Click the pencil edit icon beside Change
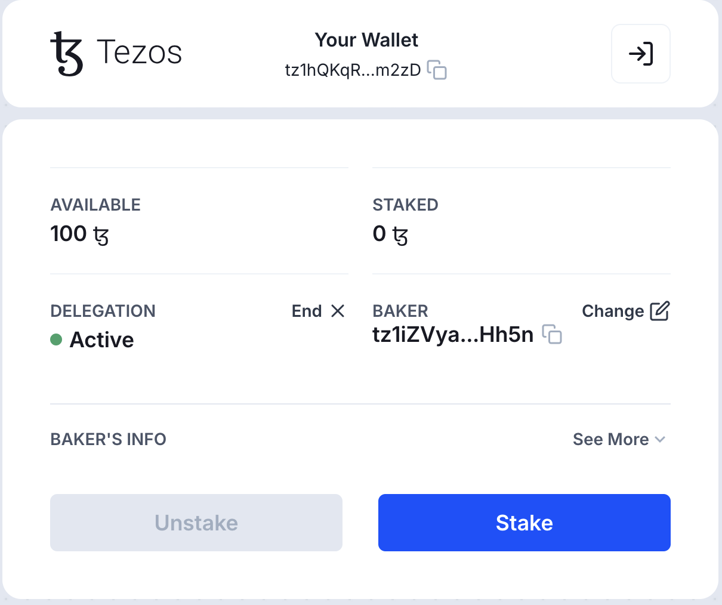The height and width of the screenshot is (605, 722). 659,311
